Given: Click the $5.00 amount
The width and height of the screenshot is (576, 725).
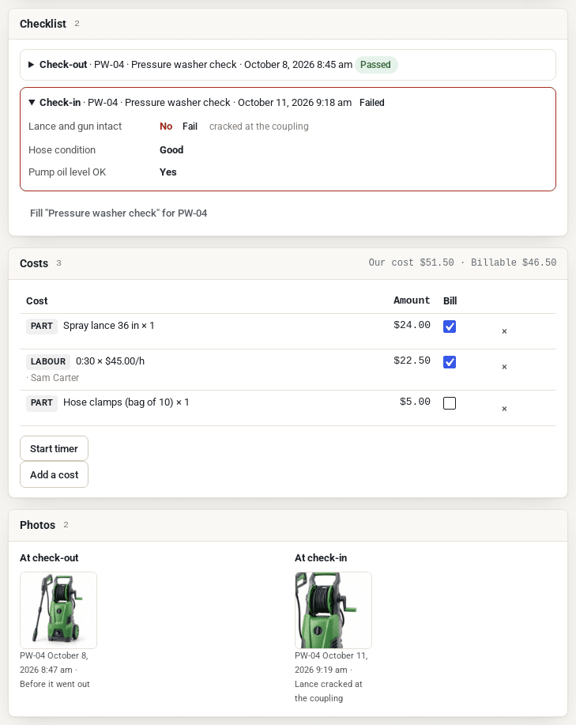Looking at the screenshot, I should click(415, 402).
